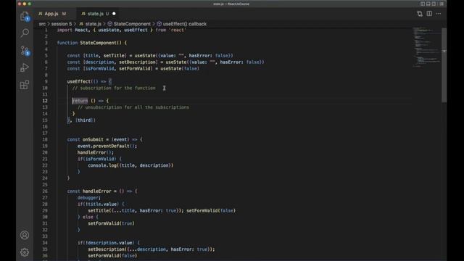Click the code minimap preview
The height and width of the screenshot is (261, 464).
tap(426, 47)
